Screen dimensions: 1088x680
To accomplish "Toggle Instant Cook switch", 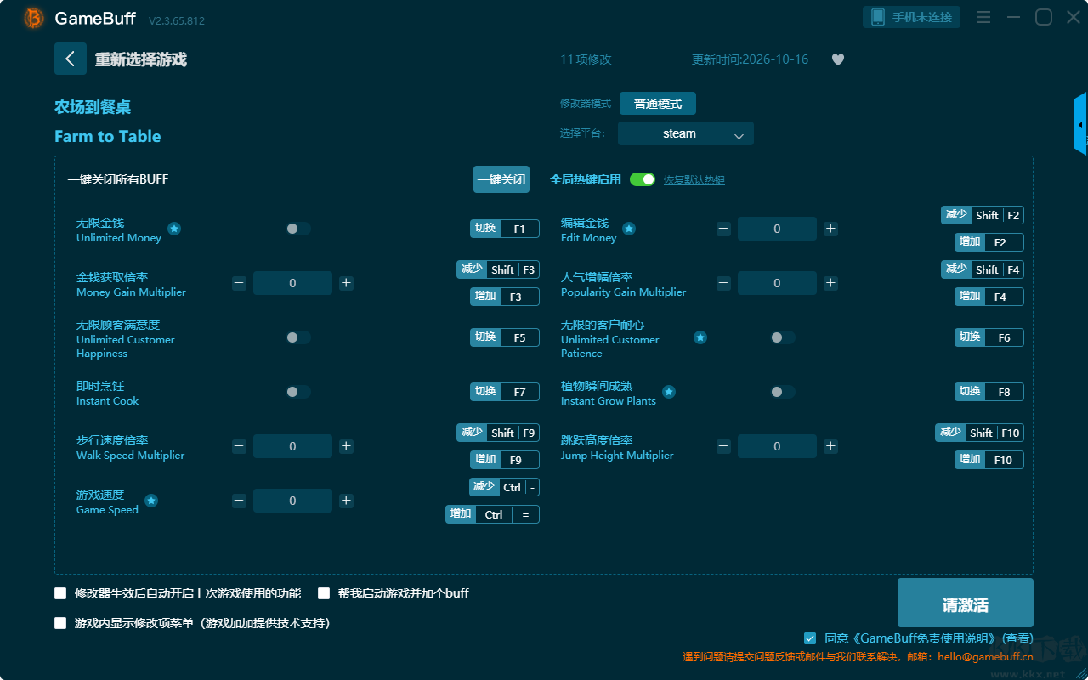I will (x=298, y=392).
